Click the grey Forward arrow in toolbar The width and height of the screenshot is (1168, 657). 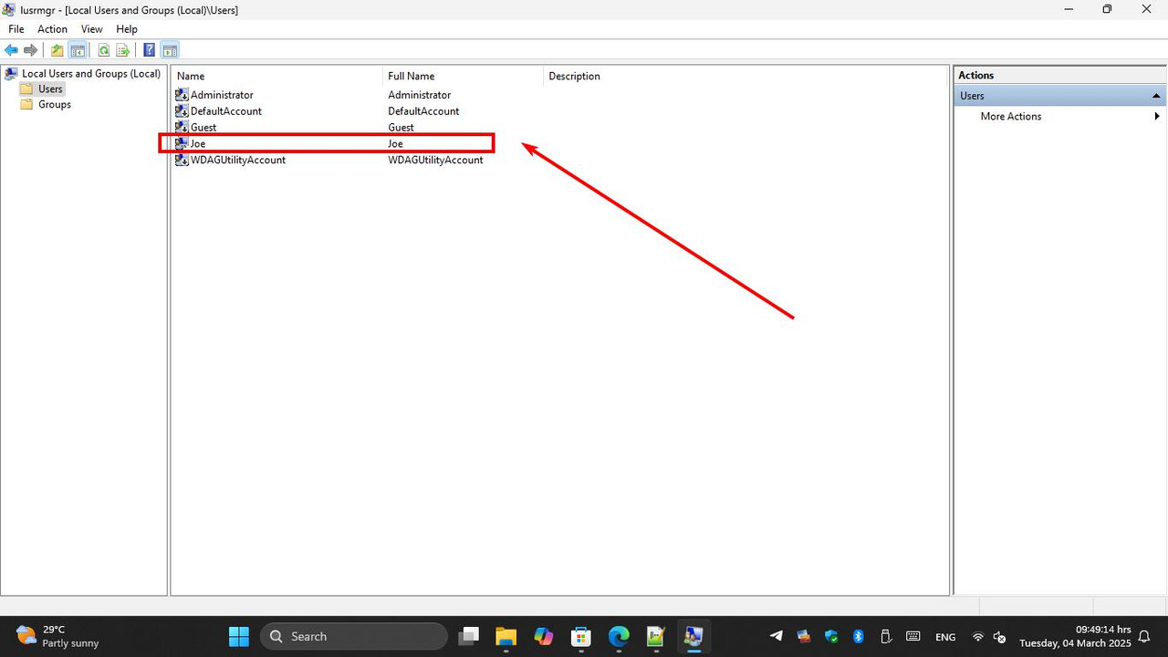click(31, 50)
